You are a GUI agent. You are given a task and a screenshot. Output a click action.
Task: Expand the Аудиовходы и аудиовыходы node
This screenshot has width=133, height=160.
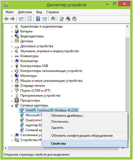[x=12, y=27]
